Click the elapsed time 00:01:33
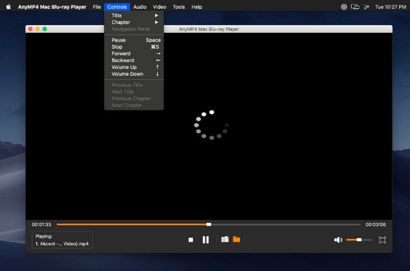410x271 pixels. pos(41,224)
